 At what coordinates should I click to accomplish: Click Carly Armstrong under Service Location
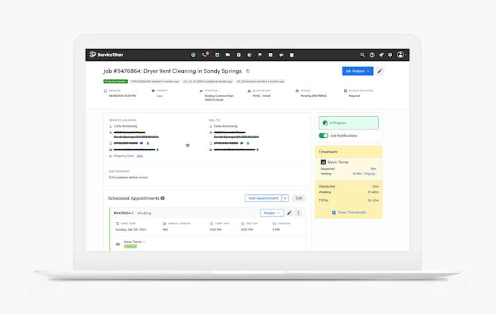tap(126, 126)
